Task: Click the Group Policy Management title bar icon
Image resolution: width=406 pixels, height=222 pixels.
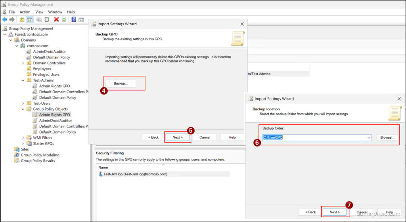Action: pyautogui.click(x=4, y=4)
